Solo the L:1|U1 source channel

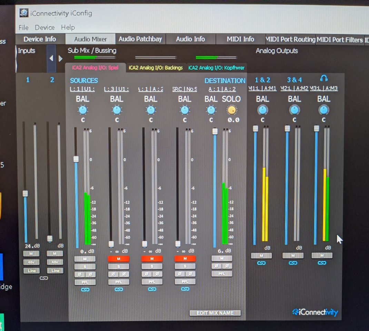[85, 267]
